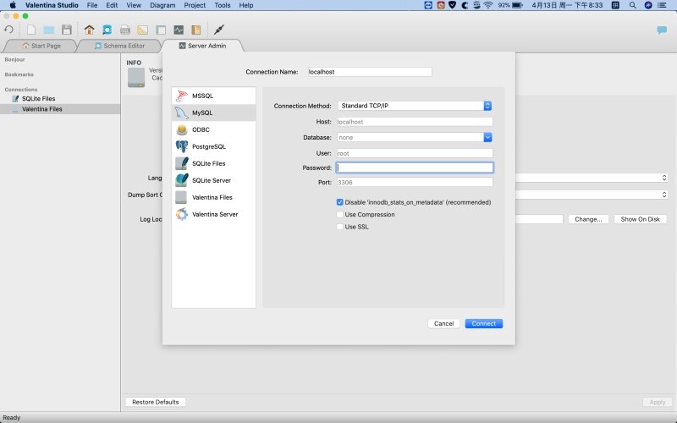Click the Port input field
Screen dimensions: 677x423
point(415,182)
